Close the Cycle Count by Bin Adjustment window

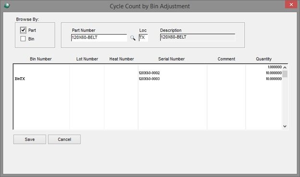coord(291,4)
